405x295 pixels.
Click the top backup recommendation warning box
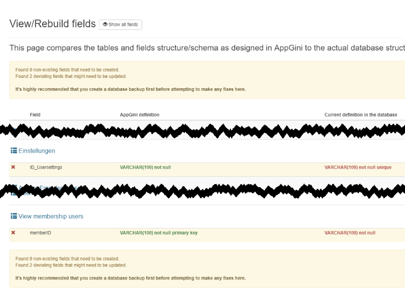click(206, 80)
